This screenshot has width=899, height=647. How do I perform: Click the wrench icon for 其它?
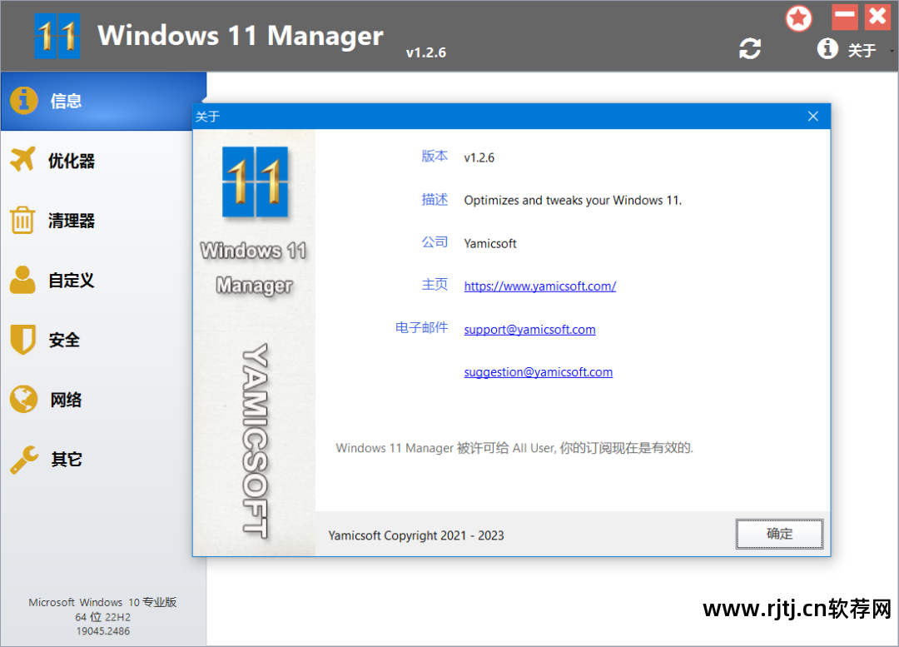(23, 460)
